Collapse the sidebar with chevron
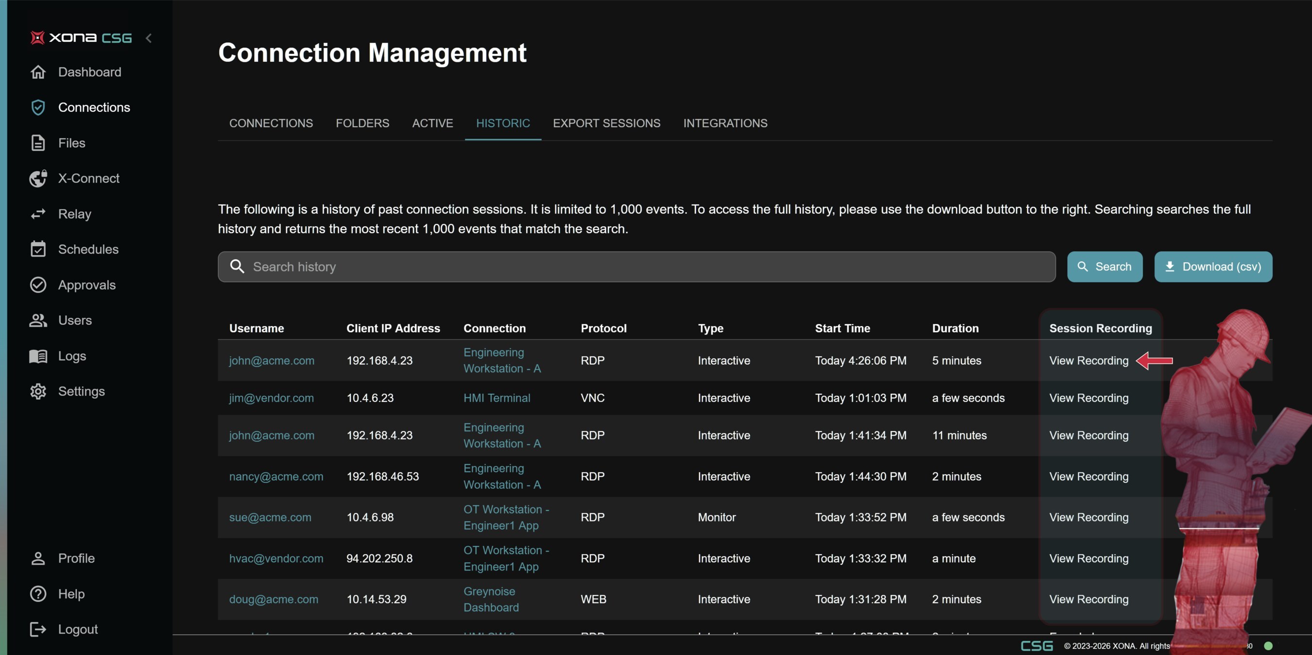 pos(149,38)
